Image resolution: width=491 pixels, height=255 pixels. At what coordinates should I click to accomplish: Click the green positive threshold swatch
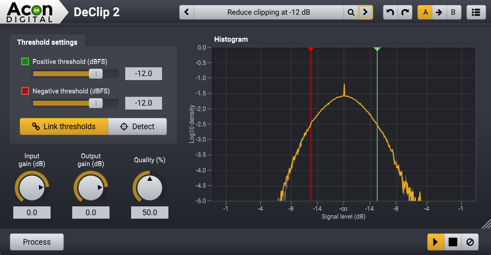(25, 61)
